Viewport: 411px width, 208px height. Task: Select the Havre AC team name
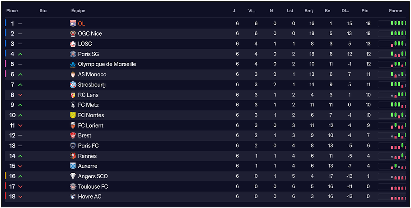89,197
